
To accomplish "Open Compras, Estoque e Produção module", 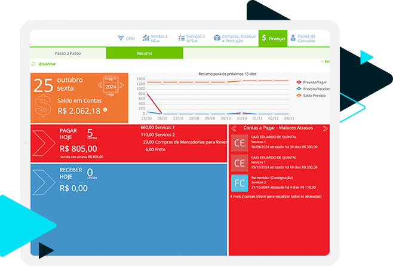I will pos(217,38).
